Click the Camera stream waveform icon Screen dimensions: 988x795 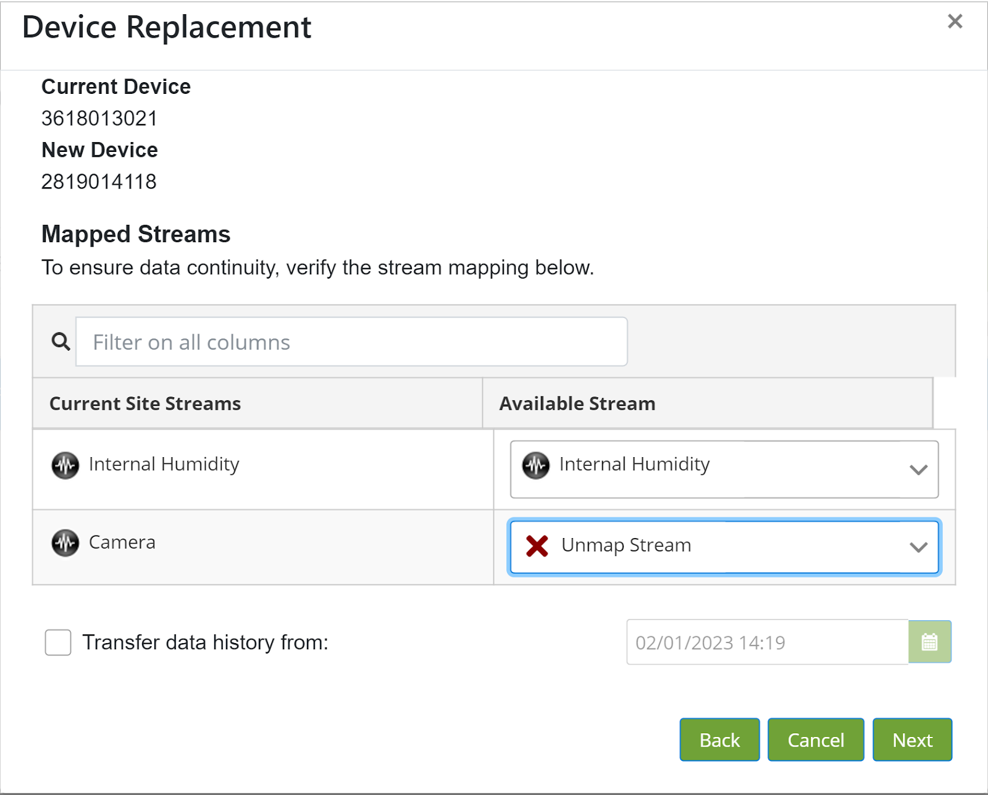coord(65,543)
